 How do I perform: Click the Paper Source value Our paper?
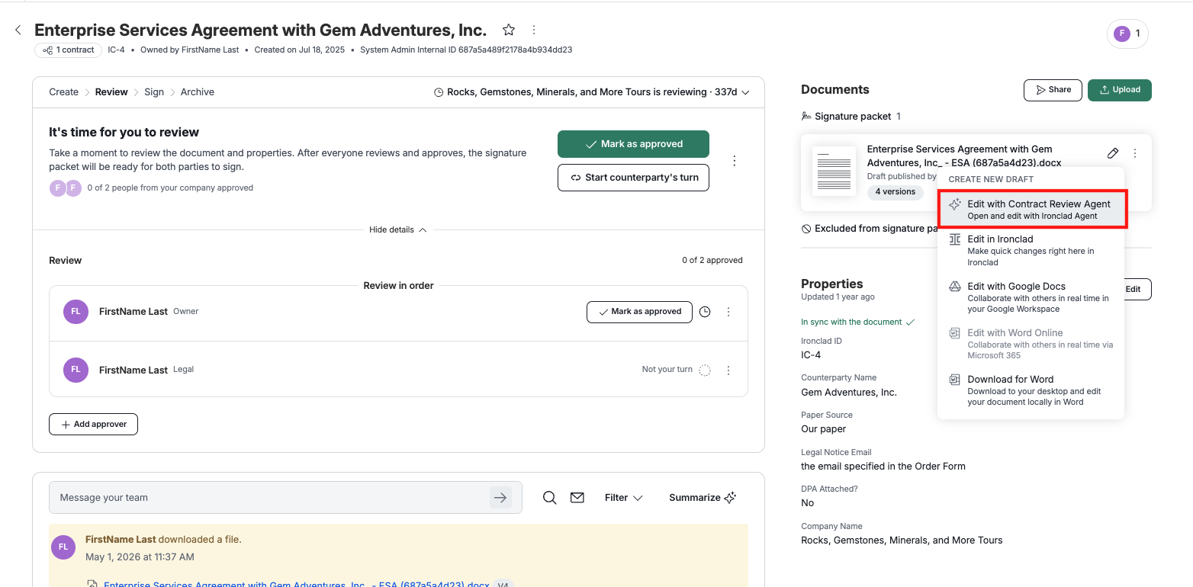[x=822, y=429]
